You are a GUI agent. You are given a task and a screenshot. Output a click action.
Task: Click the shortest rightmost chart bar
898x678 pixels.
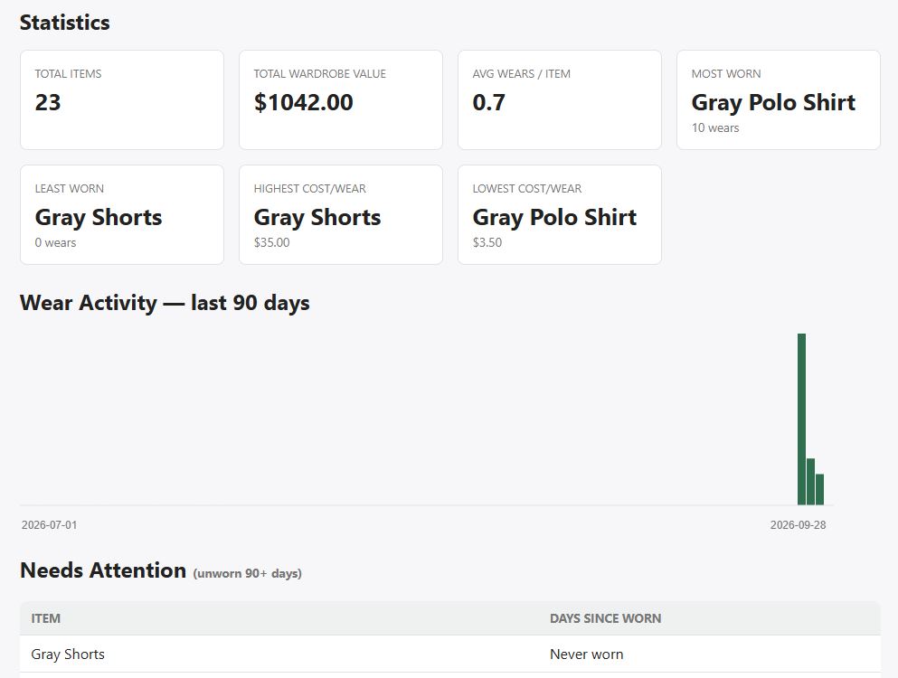[x=819, y=490]
